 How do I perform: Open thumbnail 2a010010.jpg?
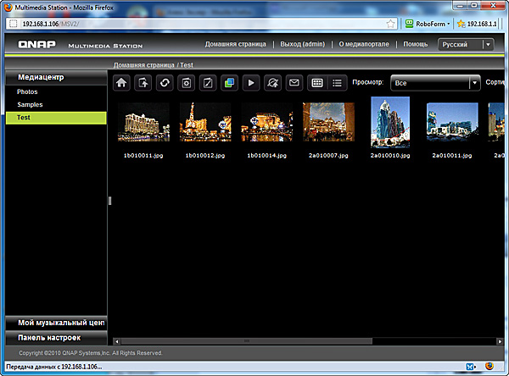(389, 123)
